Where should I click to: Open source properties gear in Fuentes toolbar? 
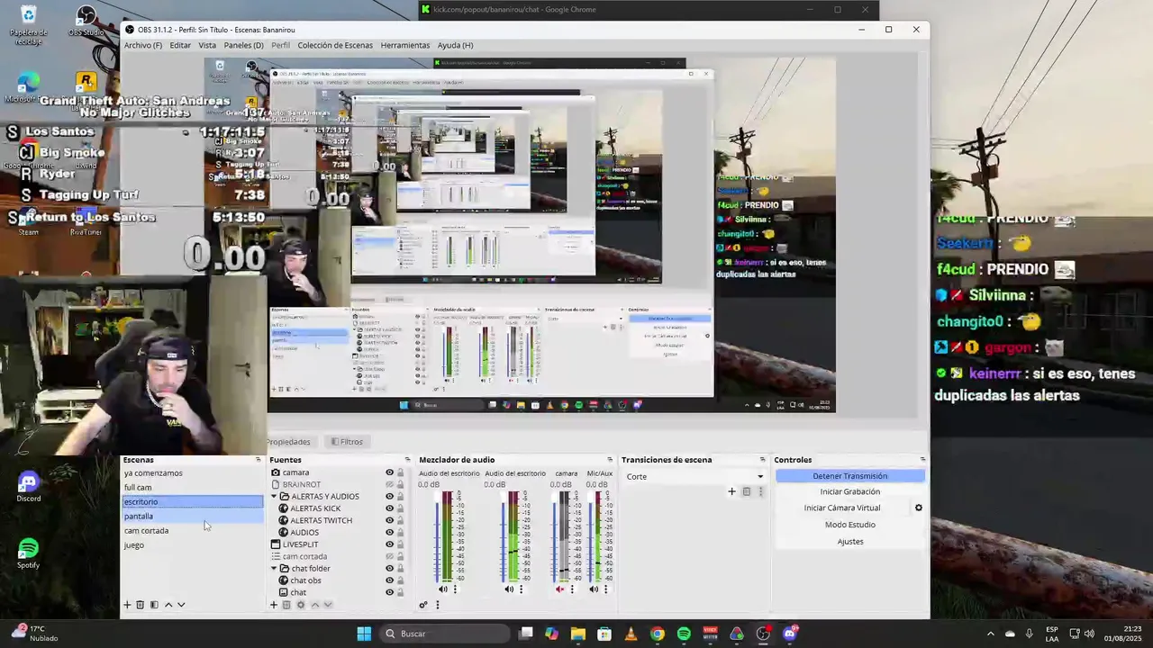tap(301, 605)
